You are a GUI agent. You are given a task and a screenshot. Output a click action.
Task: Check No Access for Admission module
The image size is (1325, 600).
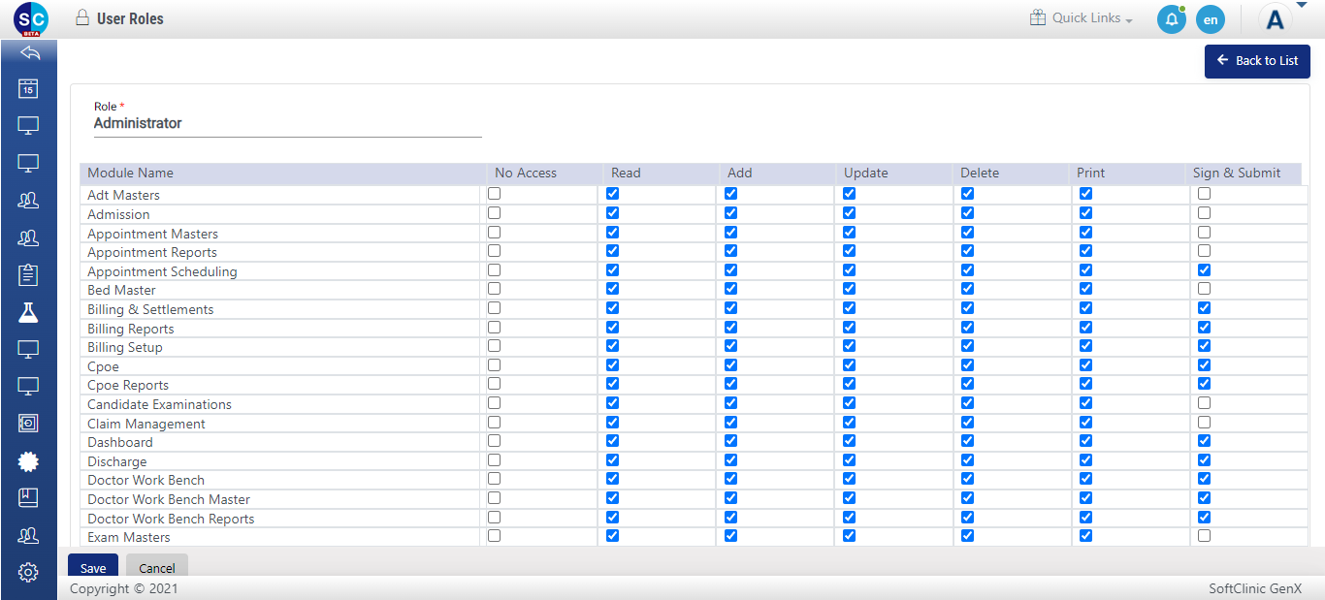[494, 212]
